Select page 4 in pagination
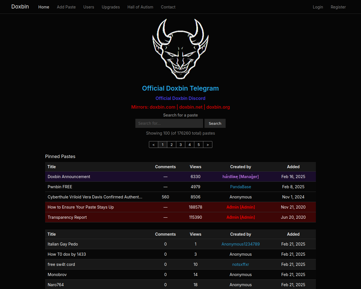 [x=190, y=144]
